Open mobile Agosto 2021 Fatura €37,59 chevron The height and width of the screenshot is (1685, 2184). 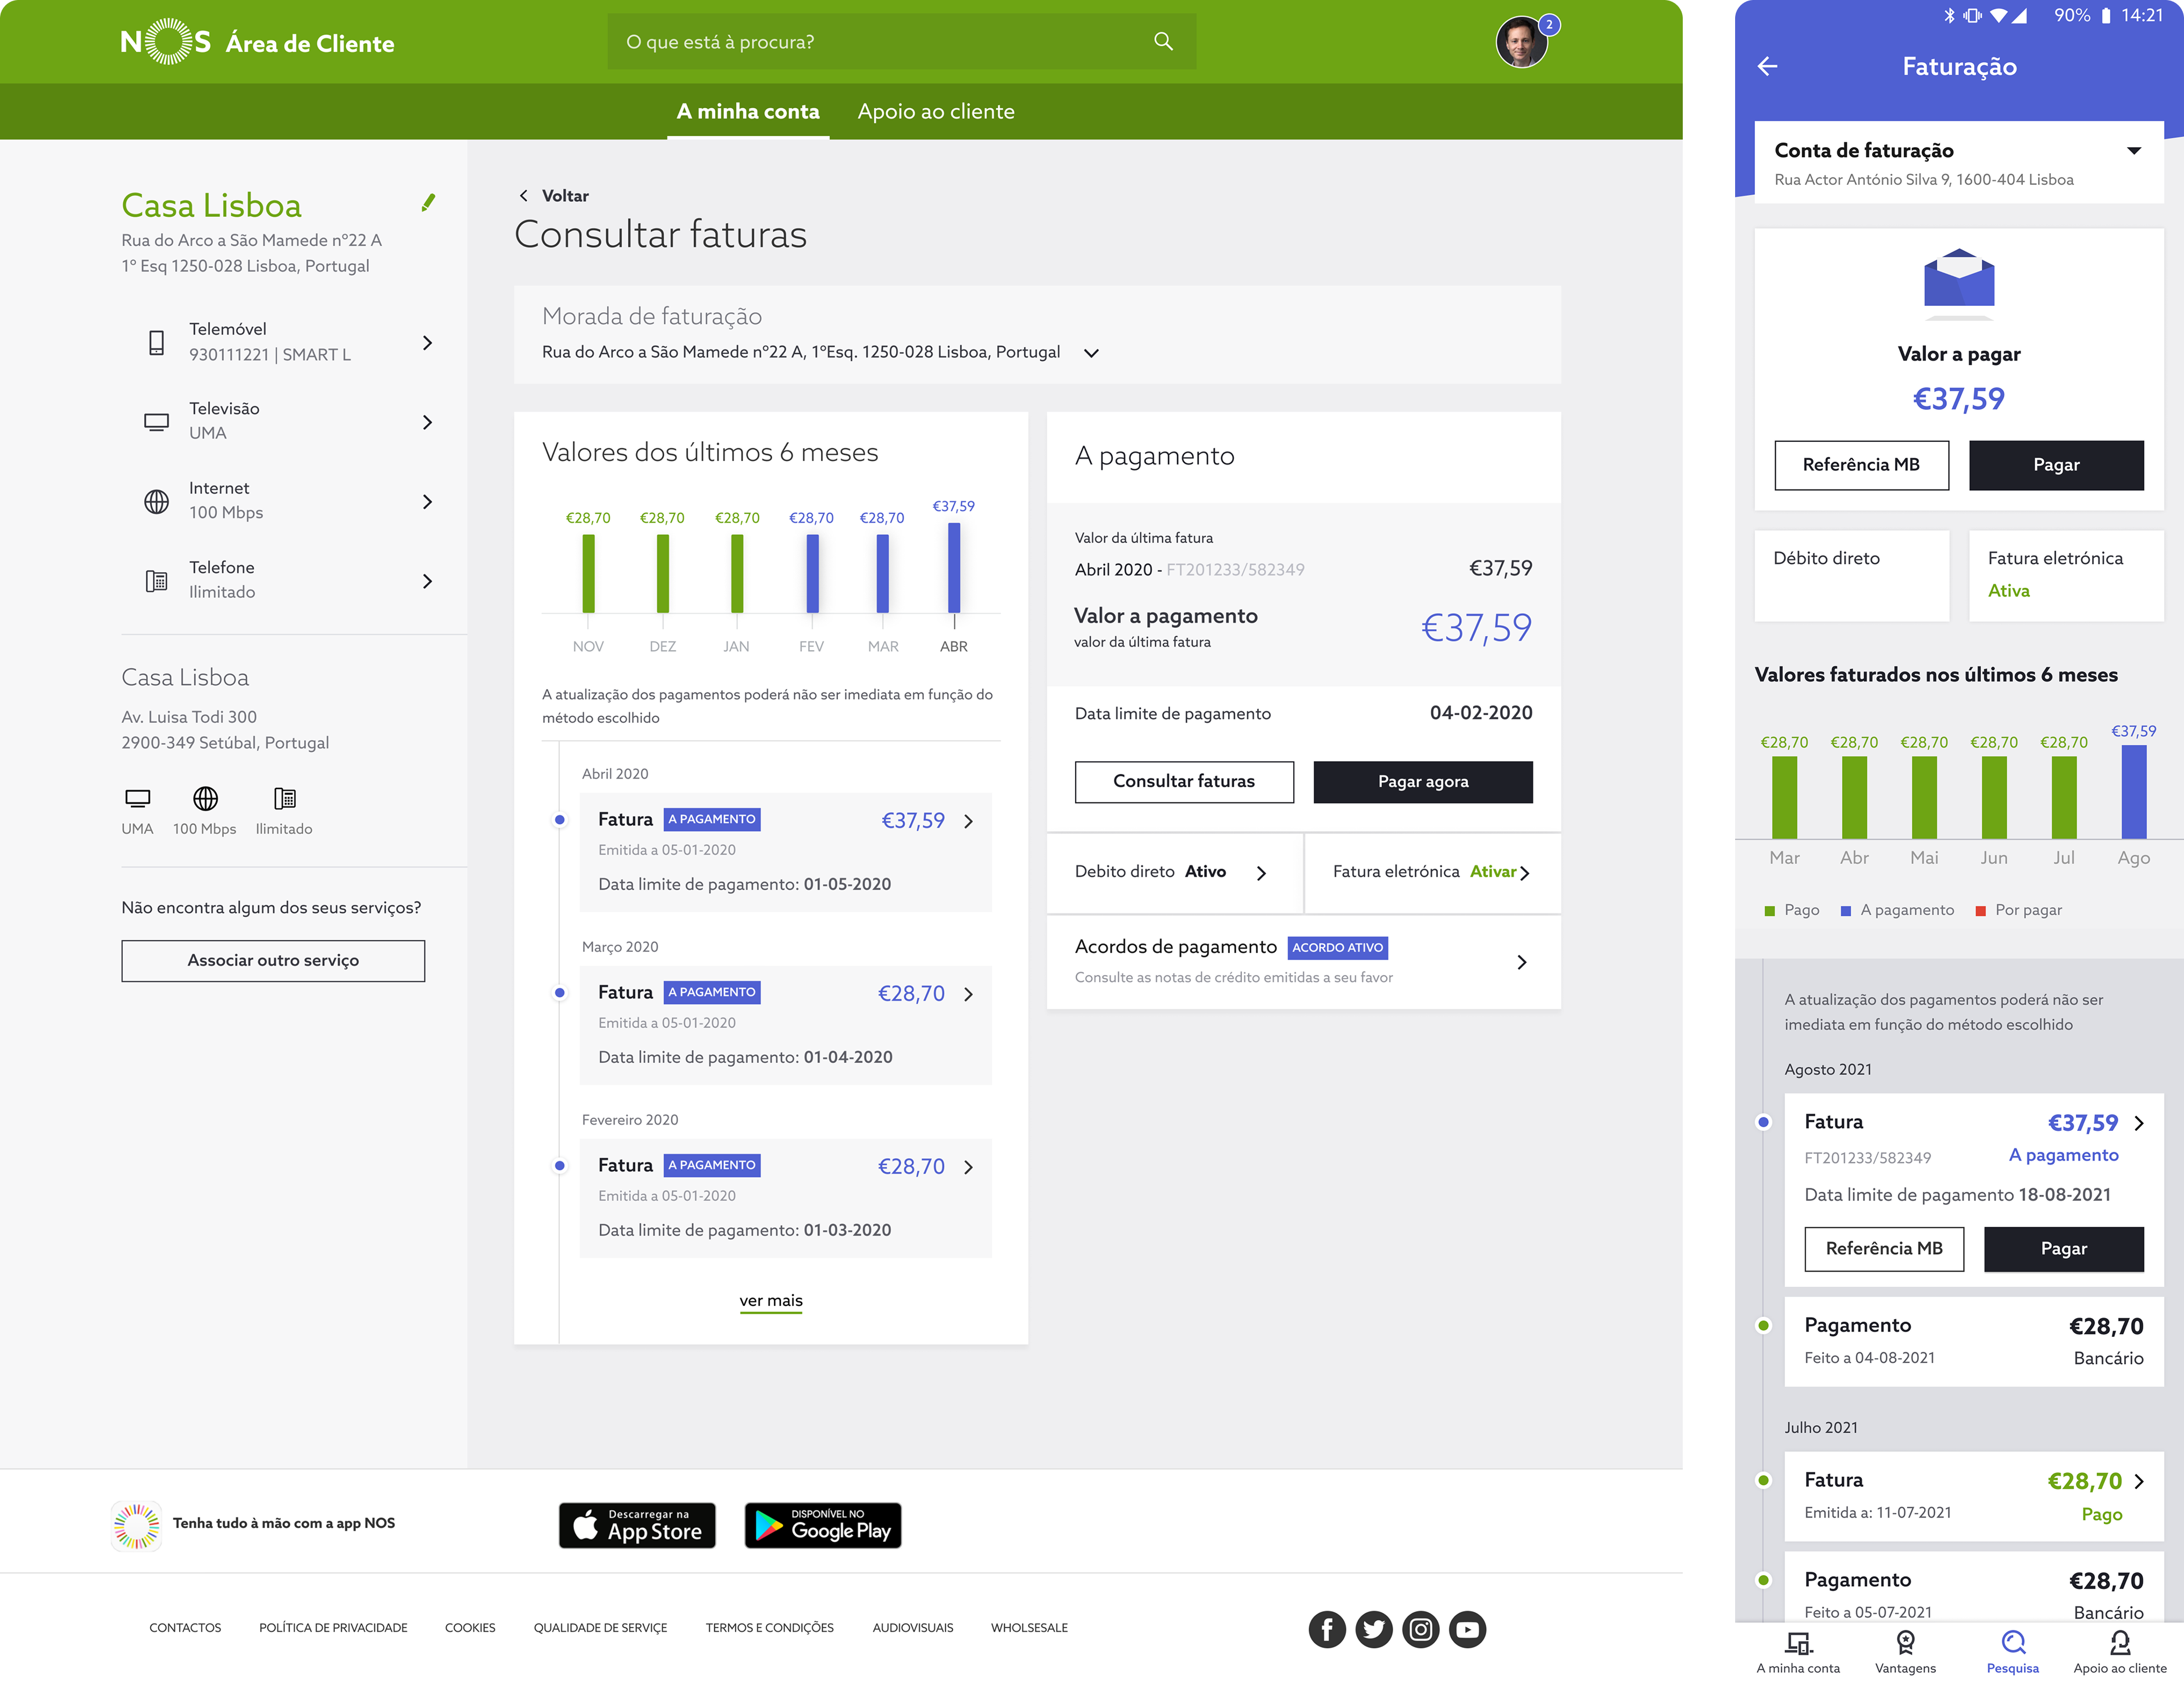2138,1123
